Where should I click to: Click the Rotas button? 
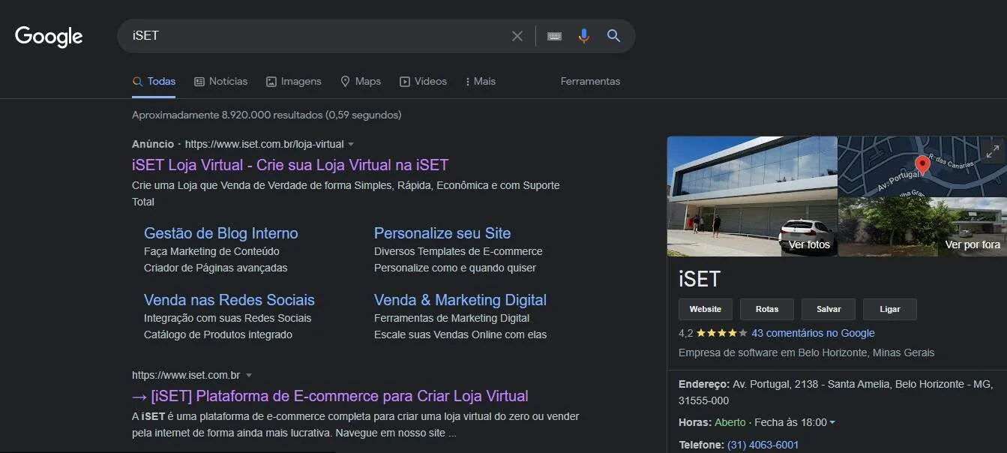tap(767, 309)
